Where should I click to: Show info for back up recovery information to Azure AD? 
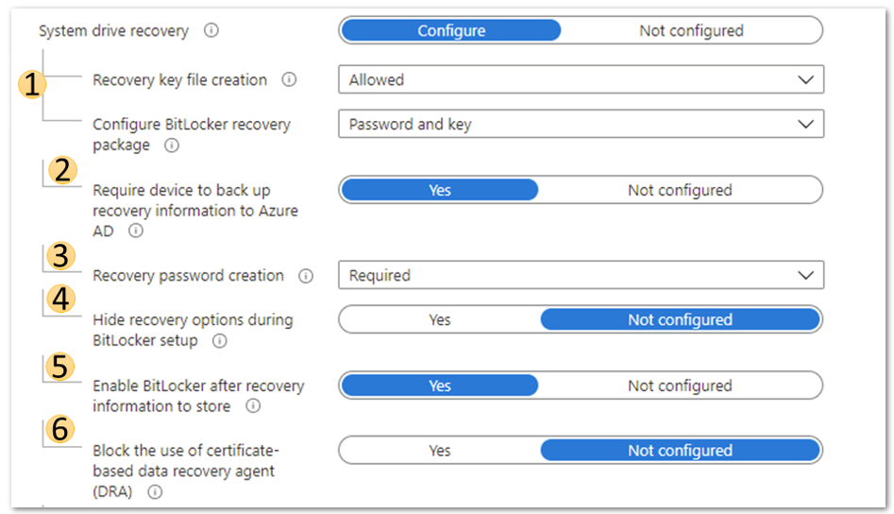(x=136, y=231)
